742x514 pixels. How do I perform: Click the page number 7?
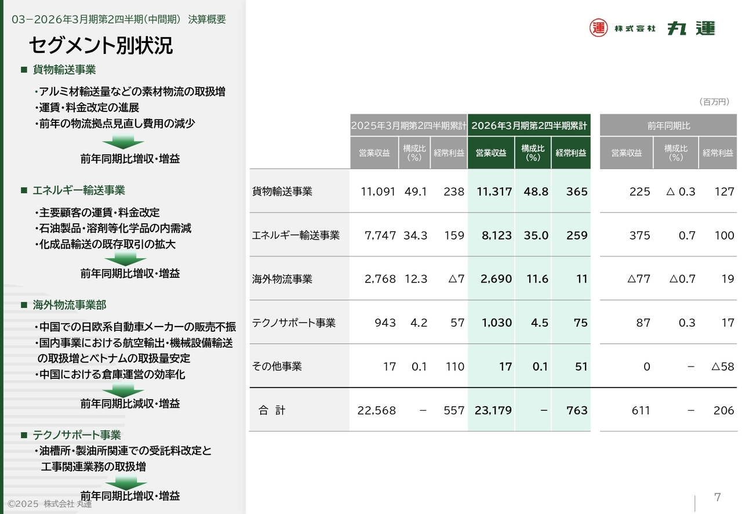pos(717,497)
